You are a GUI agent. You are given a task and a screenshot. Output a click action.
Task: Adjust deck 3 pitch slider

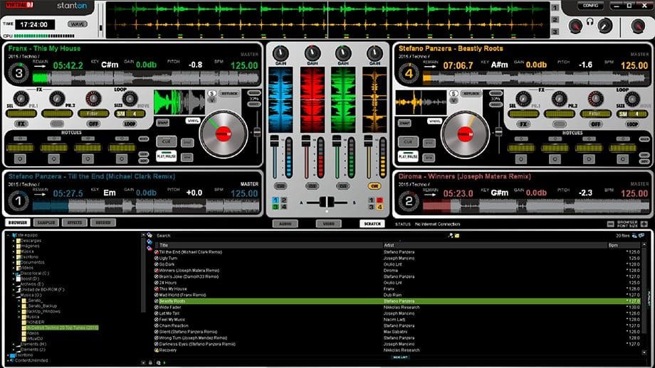click(257, 131)
